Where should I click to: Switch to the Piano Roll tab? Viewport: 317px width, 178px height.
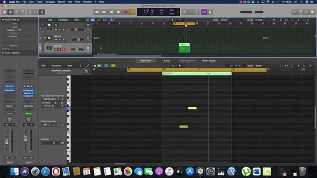coord(145,61)
